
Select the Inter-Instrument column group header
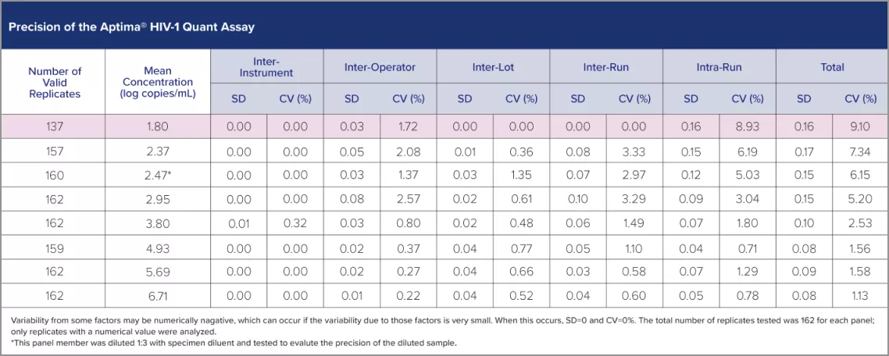point(266,67)
